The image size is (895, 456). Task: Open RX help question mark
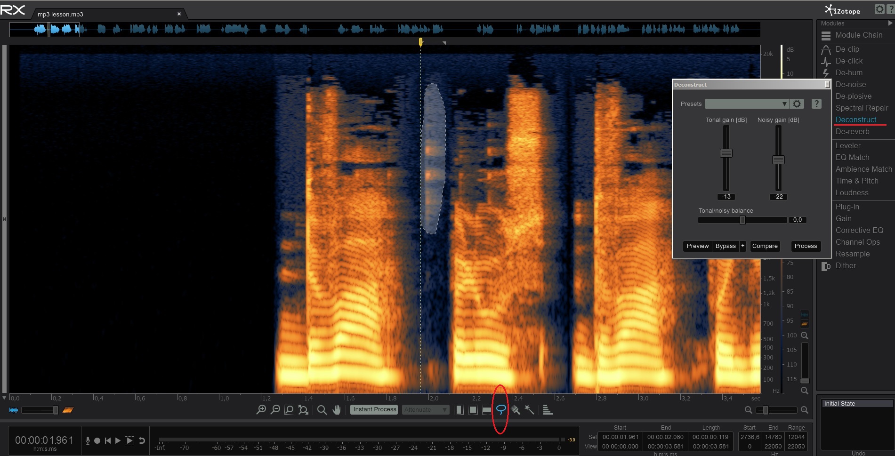pyautogui.click(x=890, y=9)
